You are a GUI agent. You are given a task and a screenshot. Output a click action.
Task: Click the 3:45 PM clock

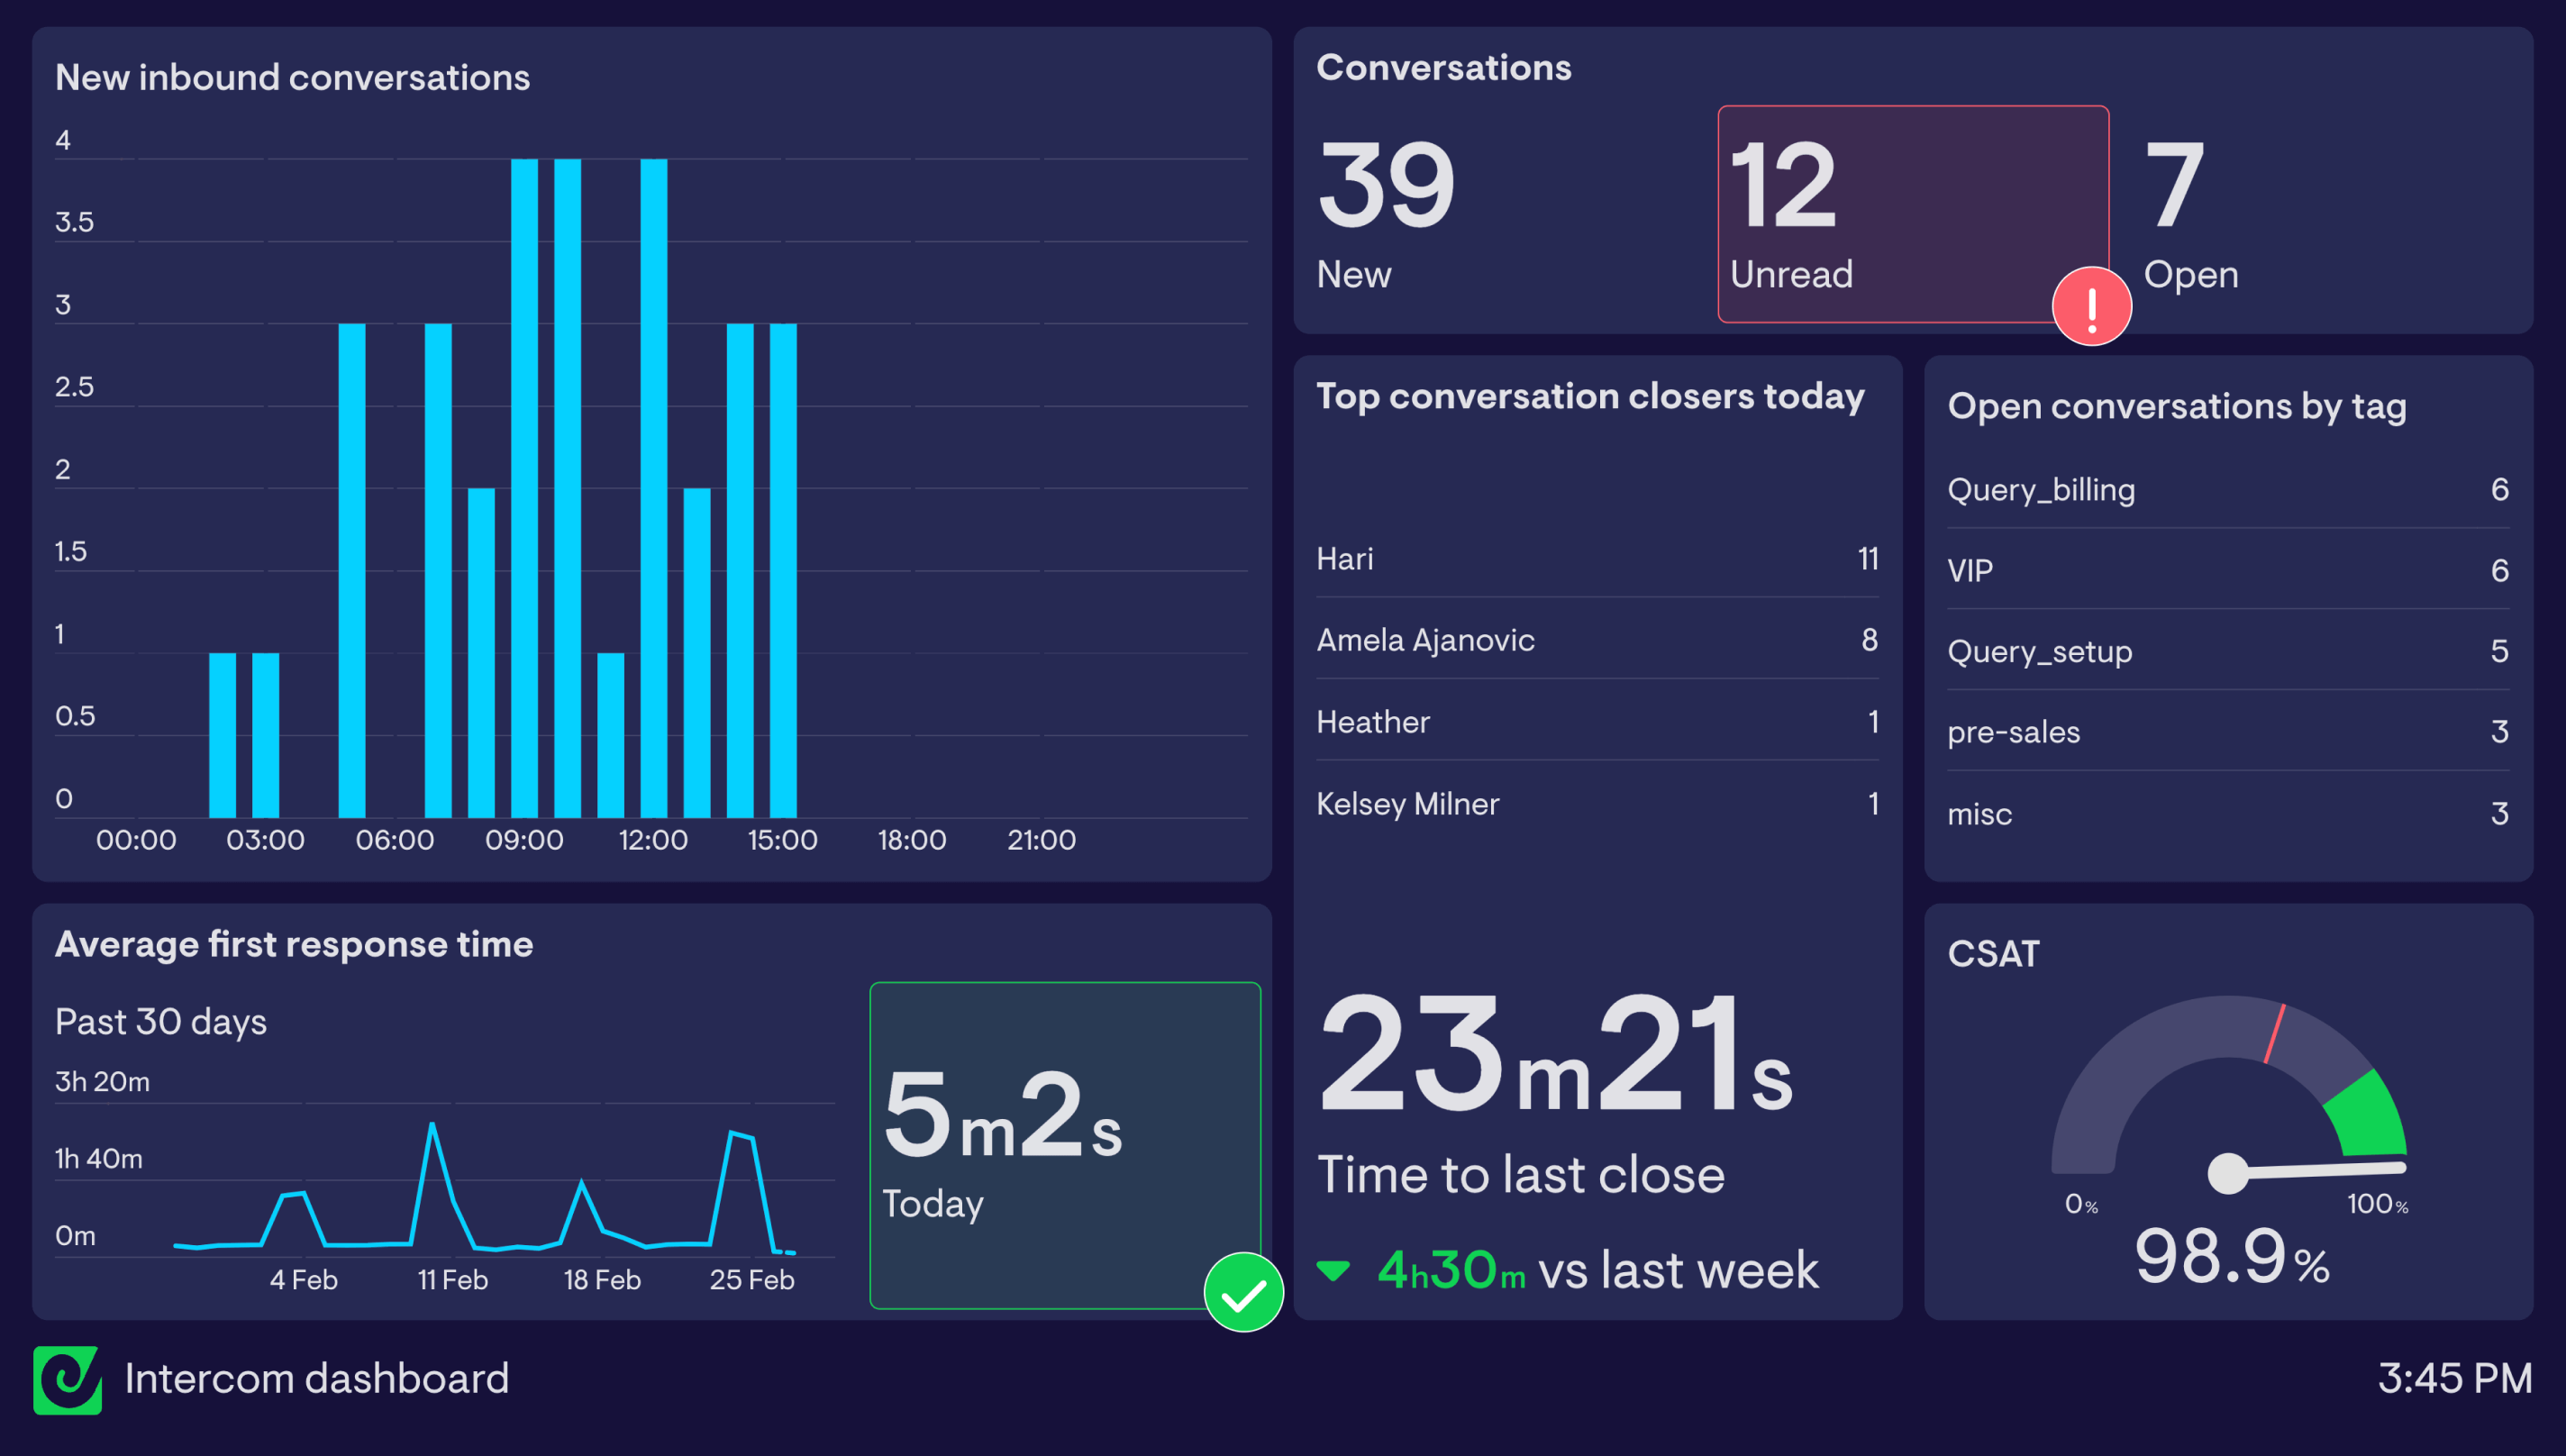(2454, 1378)
